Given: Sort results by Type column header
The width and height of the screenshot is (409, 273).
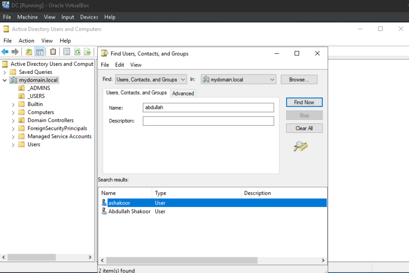Looking at the screenshot, I should pos(196,193).
